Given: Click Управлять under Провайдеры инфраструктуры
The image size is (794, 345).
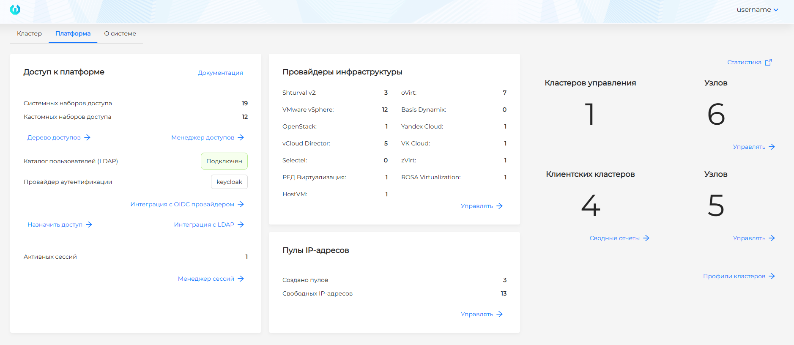Looking at the screenshot, I should (477, 206).
